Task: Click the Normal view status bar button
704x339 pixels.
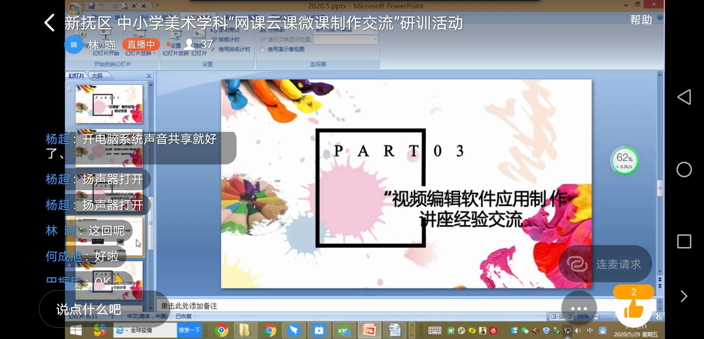Action: pyautogui.click(x=554, y=316)
